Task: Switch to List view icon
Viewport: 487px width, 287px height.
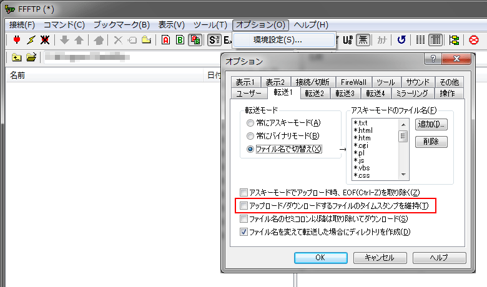Action: (x=420, y=40)
